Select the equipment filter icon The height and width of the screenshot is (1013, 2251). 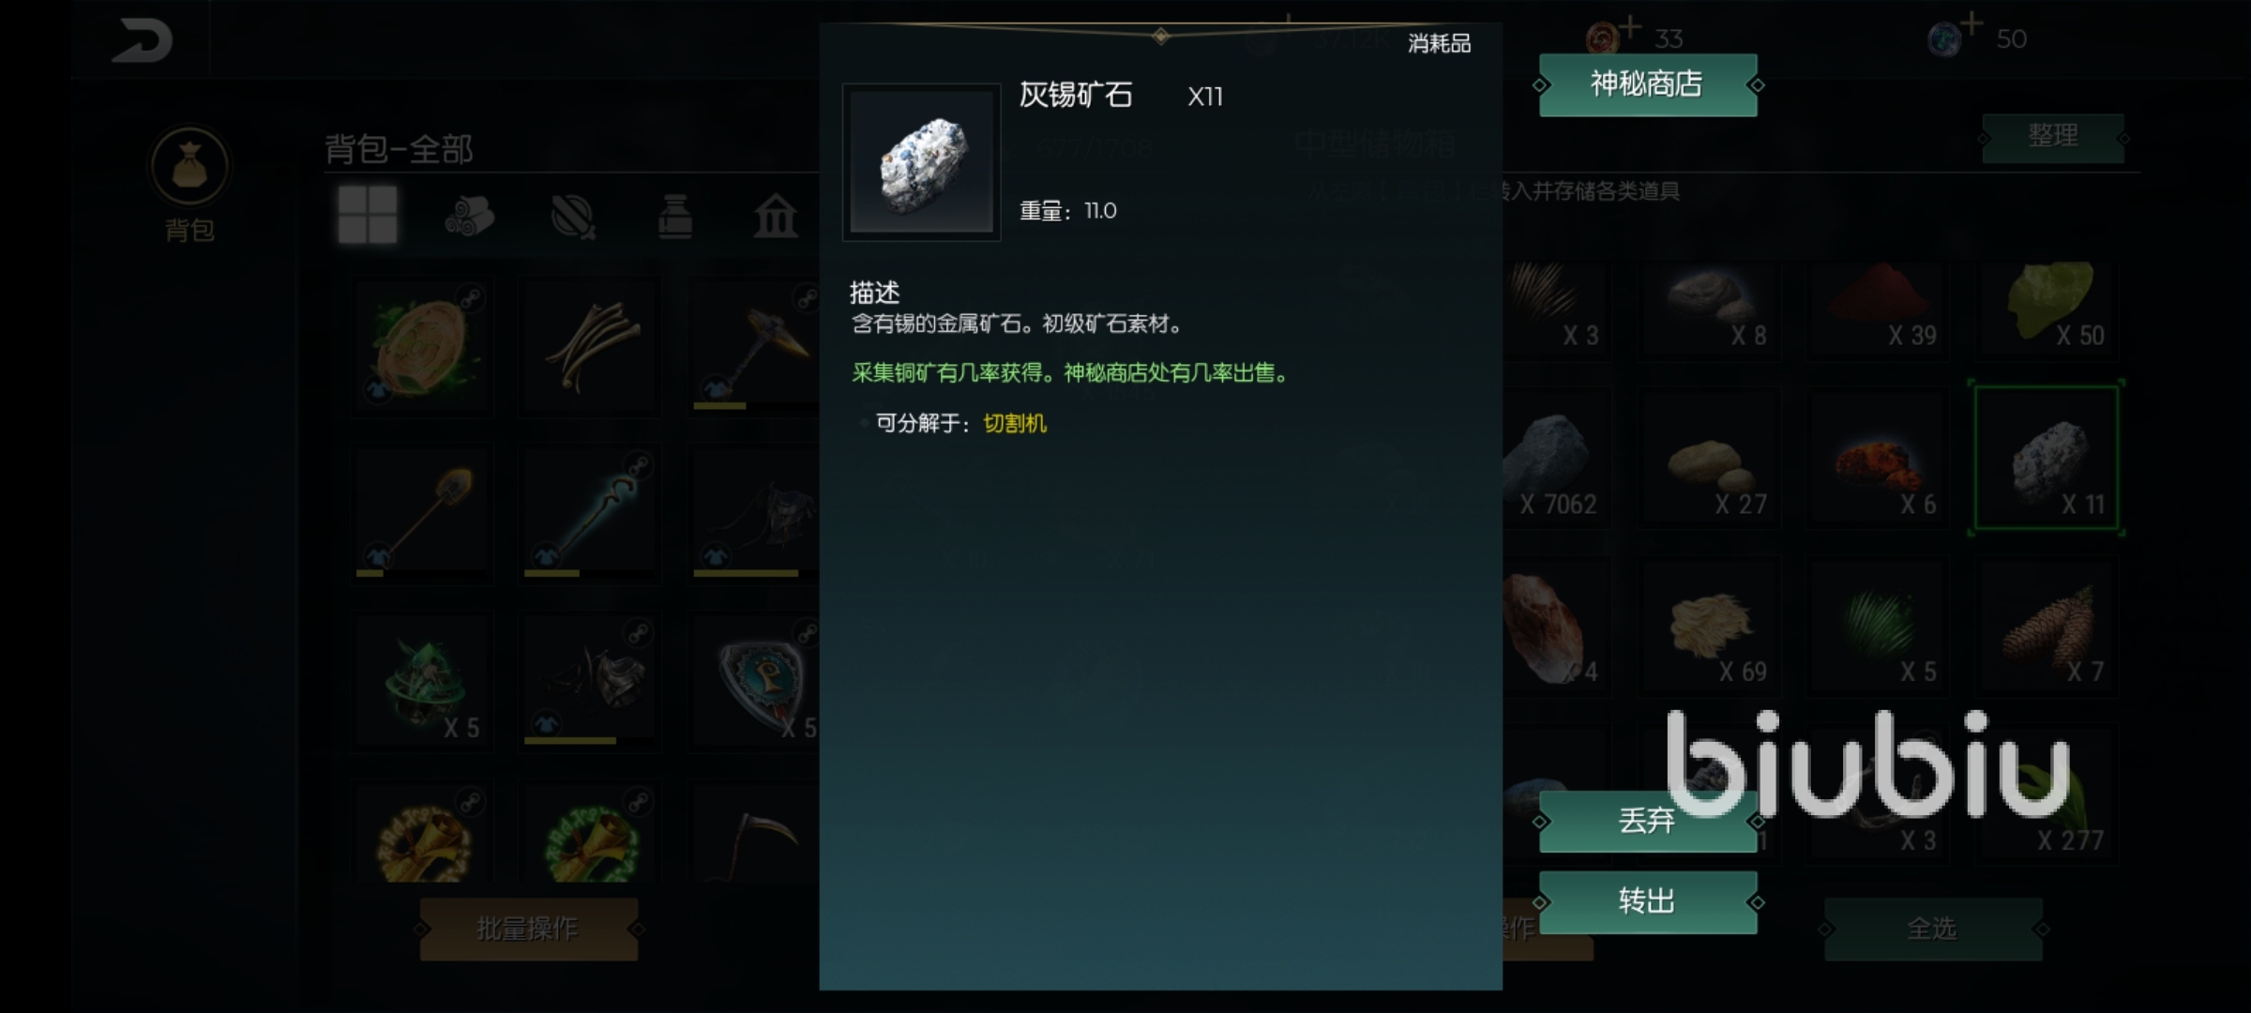(x=573, y=217)
